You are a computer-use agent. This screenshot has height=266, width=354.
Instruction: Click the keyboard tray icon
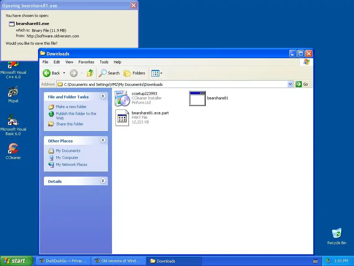tap(315, 261)
